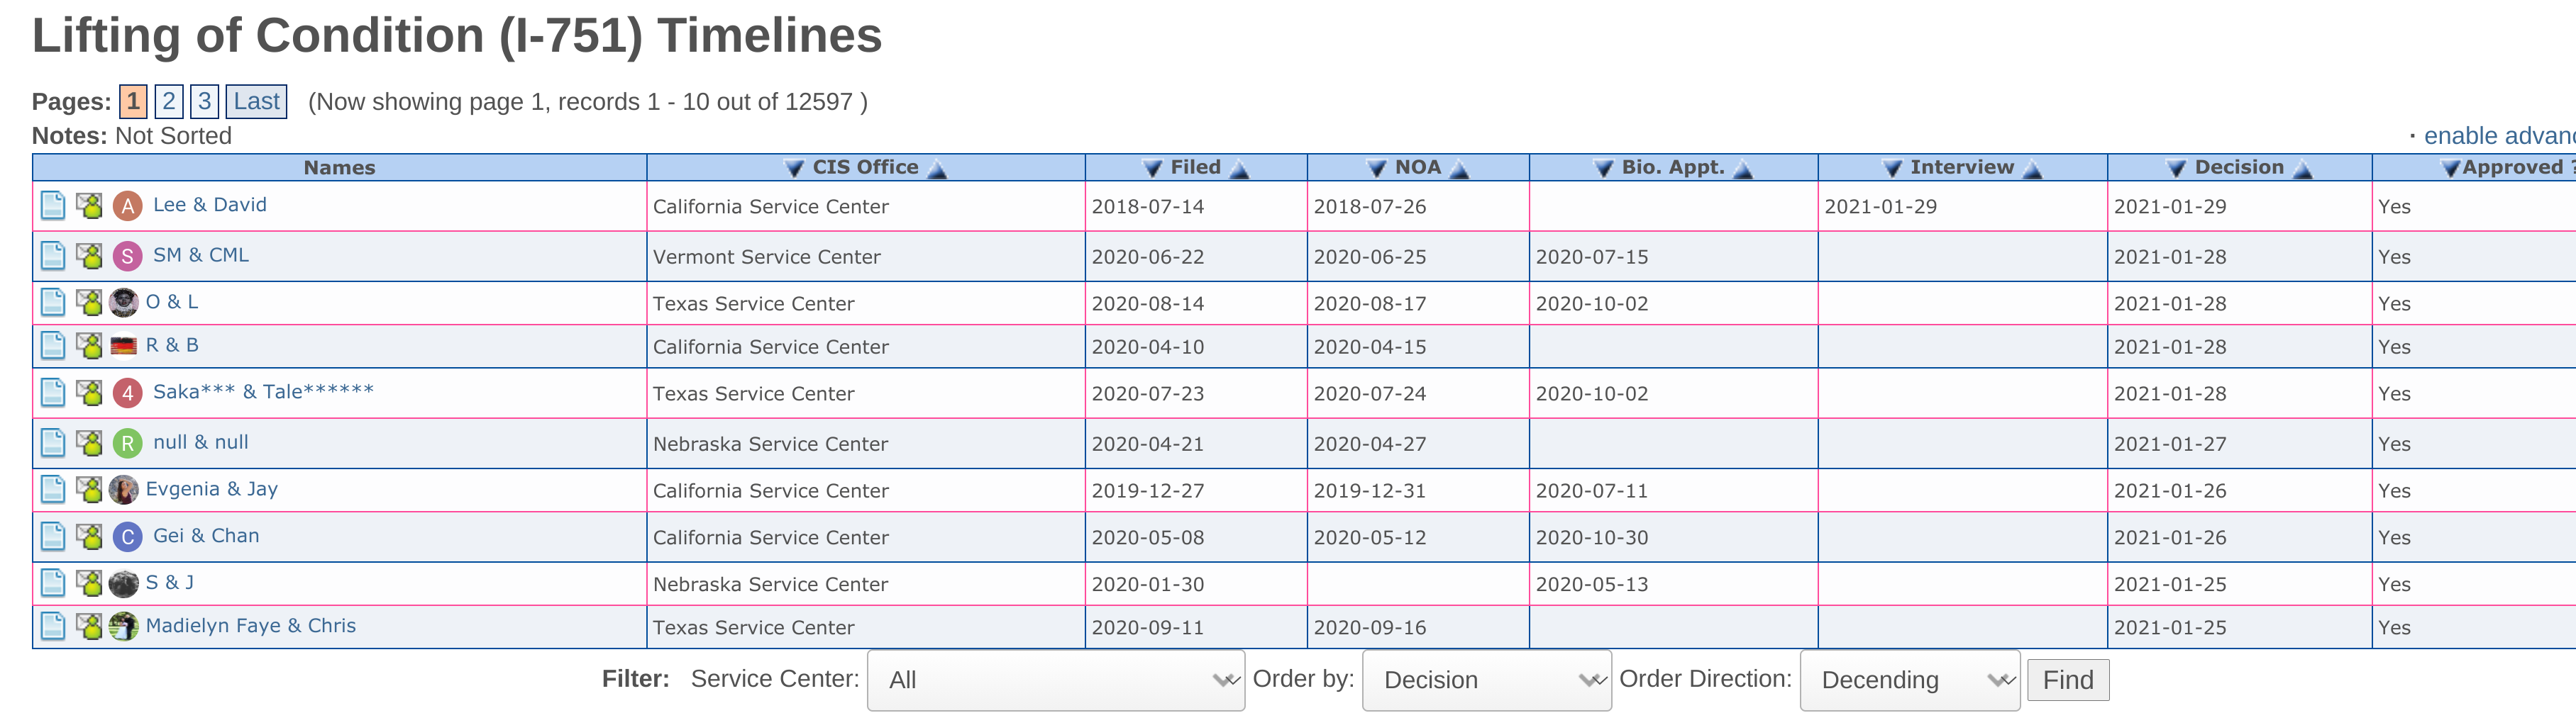Click the purple C avatar for Gei & Chan

click(x=127, y=537)
